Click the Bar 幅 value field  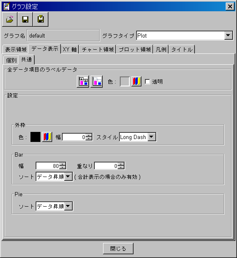coord(48,166)
